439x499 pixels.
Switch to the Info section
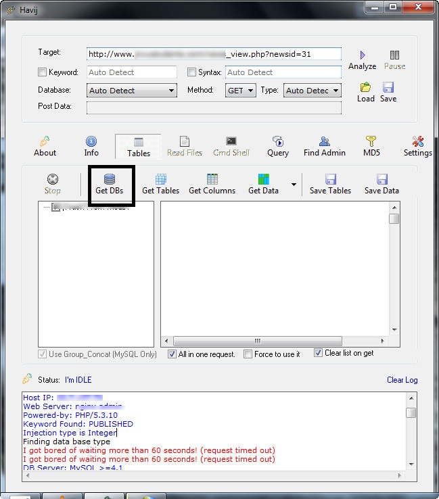point(91,147)
